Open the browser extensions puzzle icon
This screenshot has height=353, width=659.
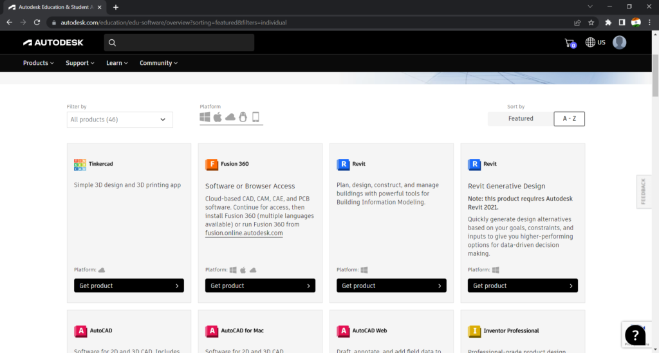[x=608, y=23]
